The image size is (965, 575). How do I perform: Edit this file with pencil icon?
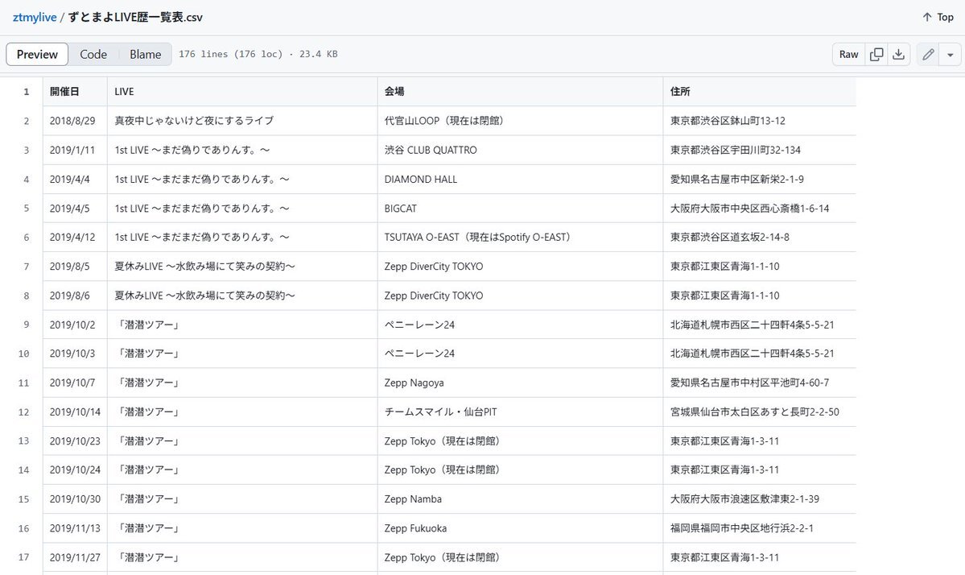(x=928, y=54)
